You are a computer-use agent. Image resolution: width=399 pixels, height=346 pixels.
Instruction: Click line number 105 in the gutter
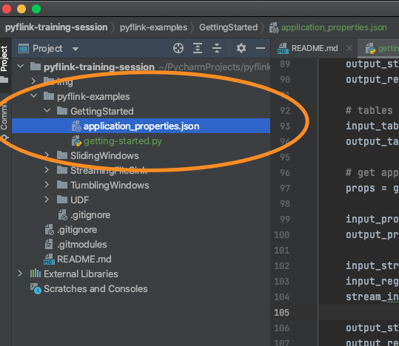[x=282, y=312]
